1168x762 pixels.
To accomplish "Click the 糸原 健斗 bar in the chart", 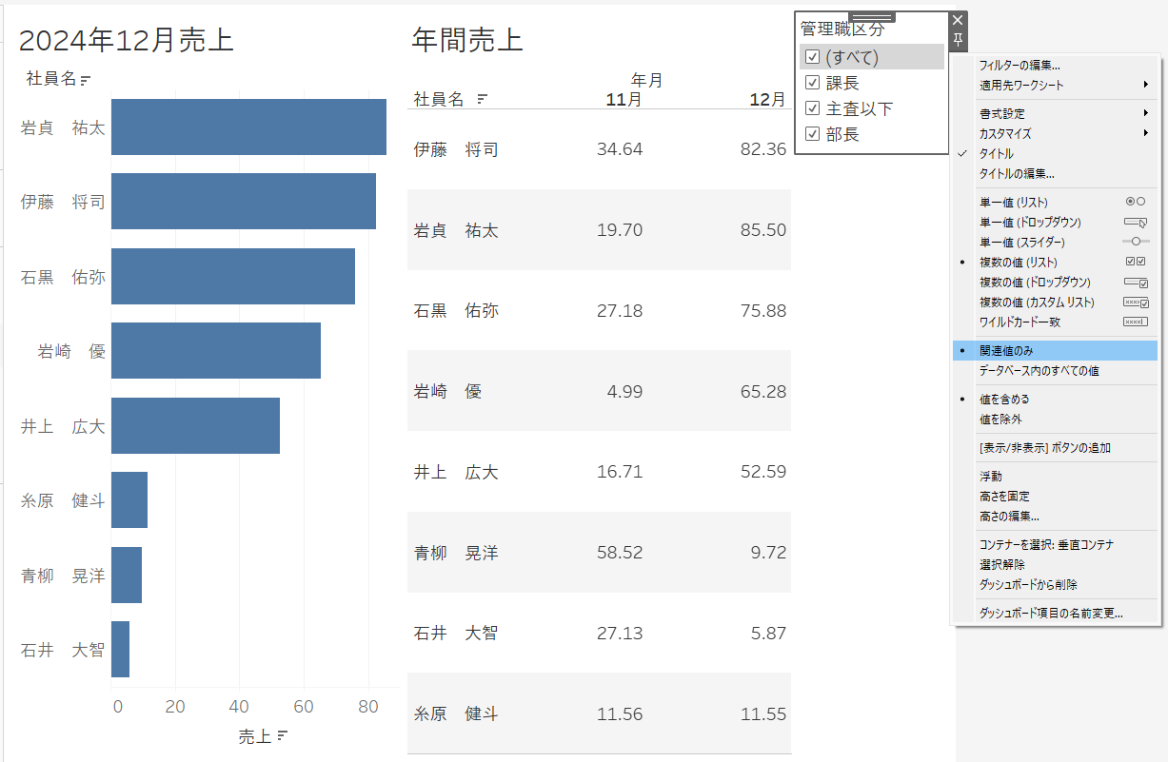I will [129, 499].
